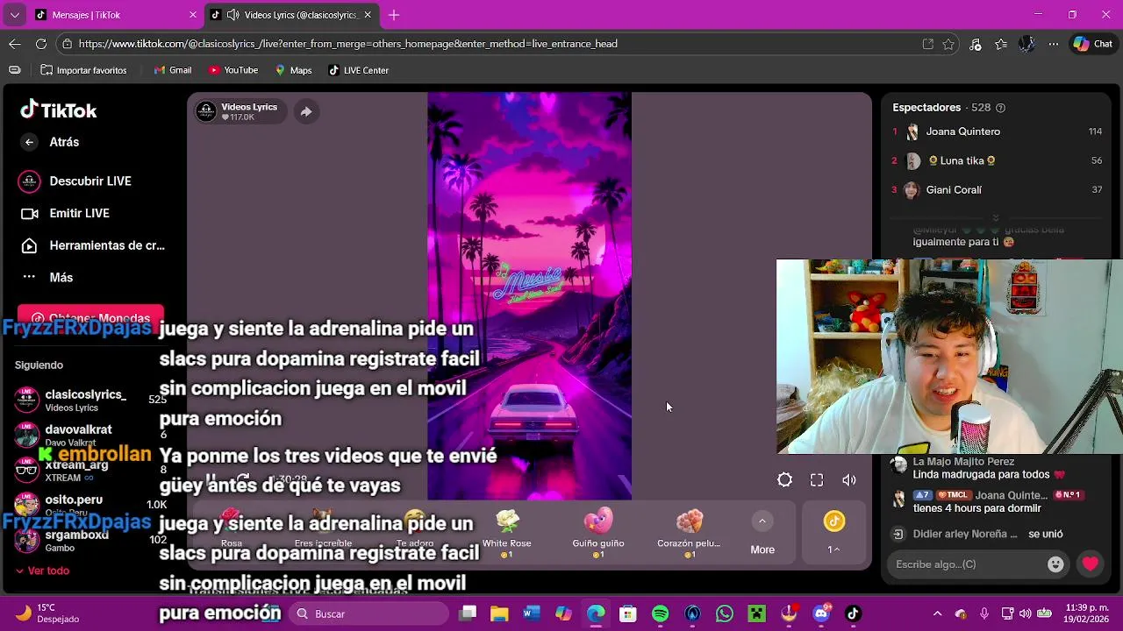
Task: Click the Espectadores info icon
Action: tap(1000, 108)
